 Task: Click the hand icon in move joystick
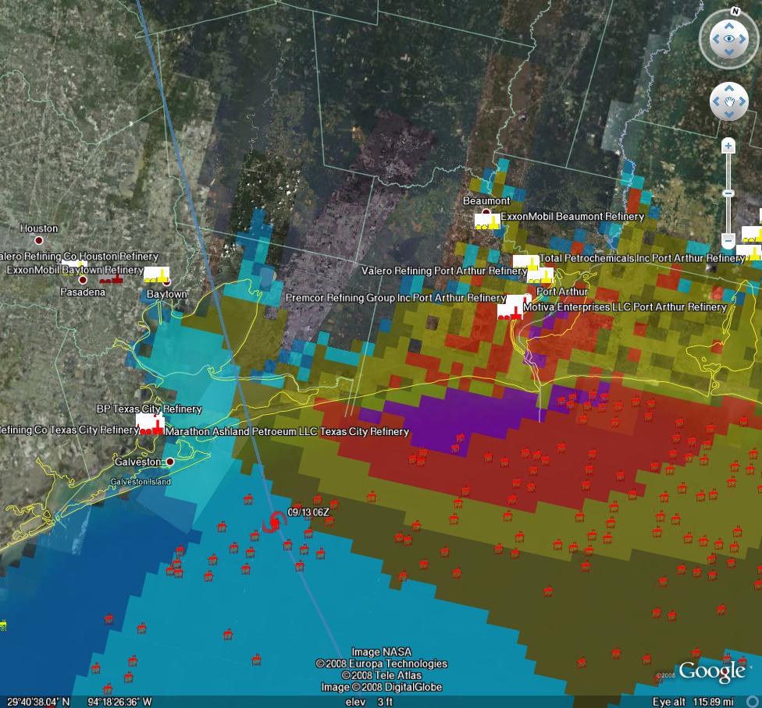pos(729,101)
